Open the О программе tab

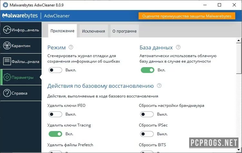point(125,31)
